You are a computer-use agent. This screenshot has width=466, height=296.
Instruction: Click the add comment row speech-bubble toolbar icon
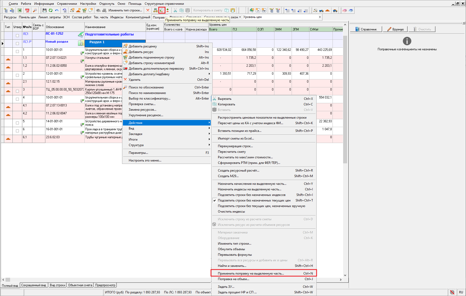point(90,10)
